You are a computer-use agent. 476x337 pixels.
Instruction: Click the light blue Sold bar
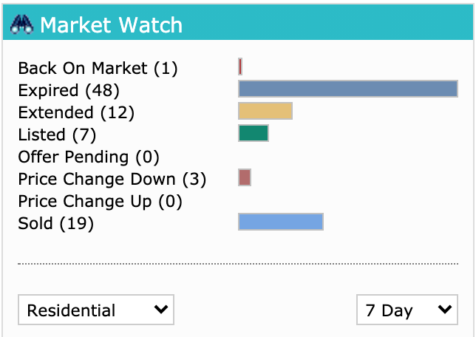pyautogui.click(x=281, y=222)
